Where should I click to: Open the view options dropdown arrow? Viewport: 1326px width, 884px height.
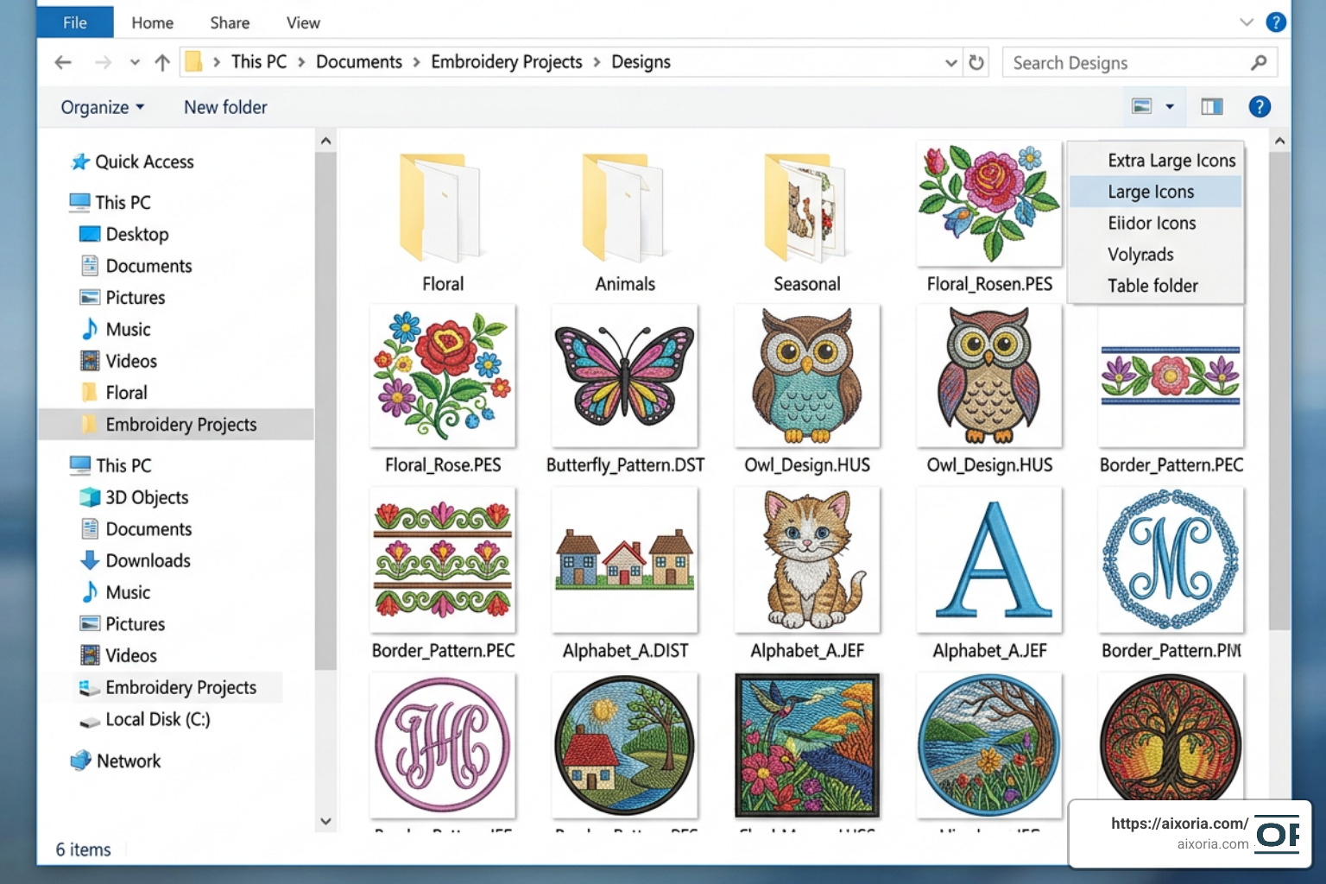click(x=1170, y=106)
